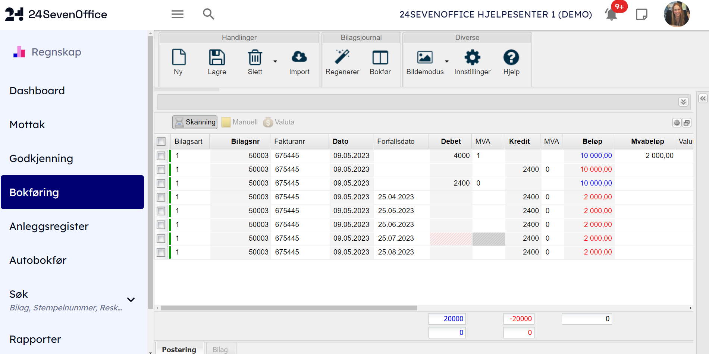Open dropdown arrow next to Slett
Image resolution: width=709 pixels, height=354 pixels.
tap(275, 61)
